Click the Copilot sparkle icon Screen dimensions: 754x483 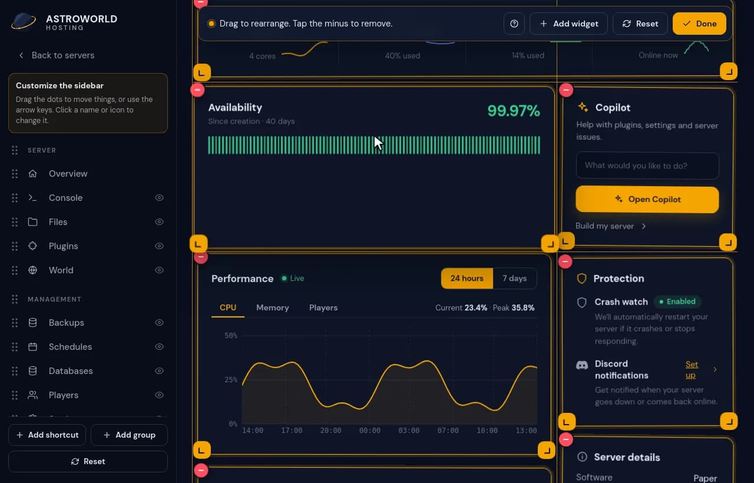583,107
